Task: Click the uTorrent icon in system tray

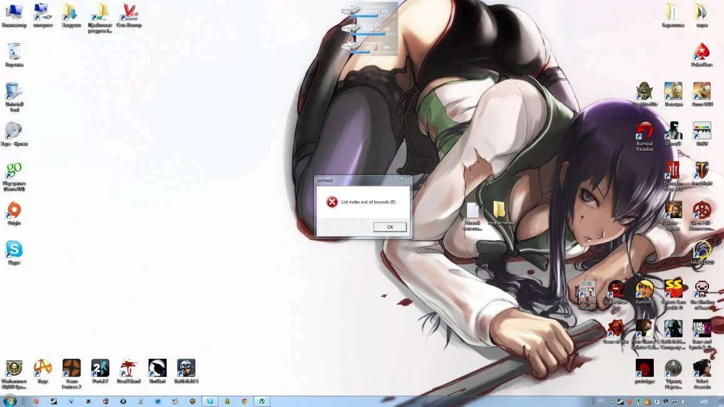Action: pyautogui.click(x=639, y=401)
